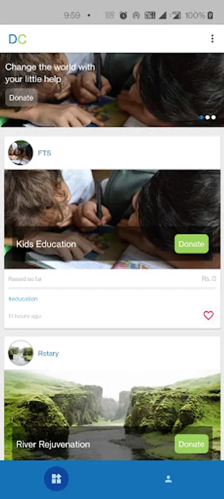Open FTS organization avatar
Screen dimensions: 224x499
click(21, 153)
